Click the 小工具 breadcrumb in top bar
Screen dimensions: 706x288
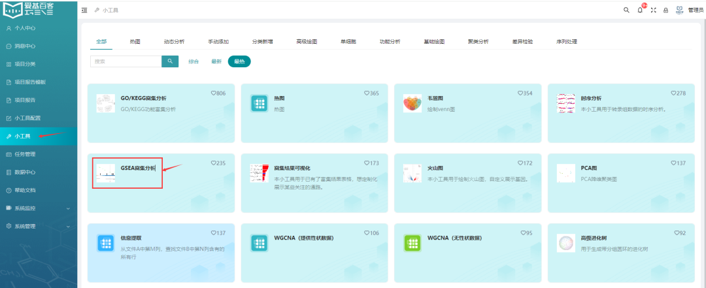[110, 10]
